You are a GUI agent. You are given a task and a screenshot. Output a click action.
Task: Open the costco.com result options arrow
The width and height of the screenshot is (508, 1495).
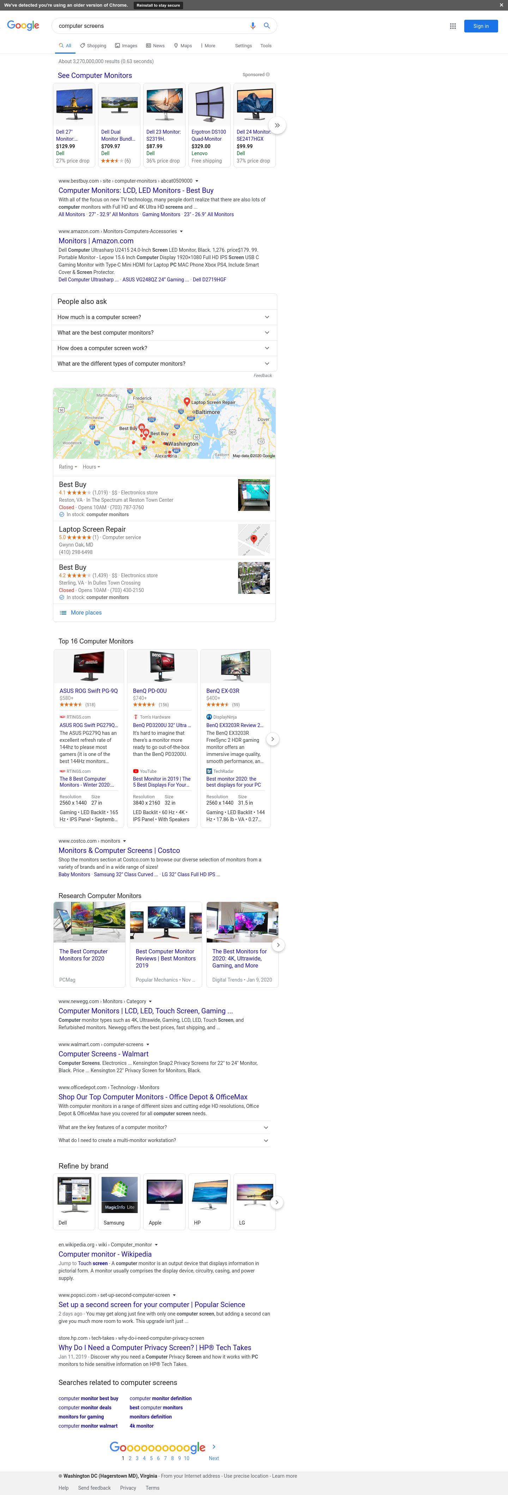(x=124, y=841)
